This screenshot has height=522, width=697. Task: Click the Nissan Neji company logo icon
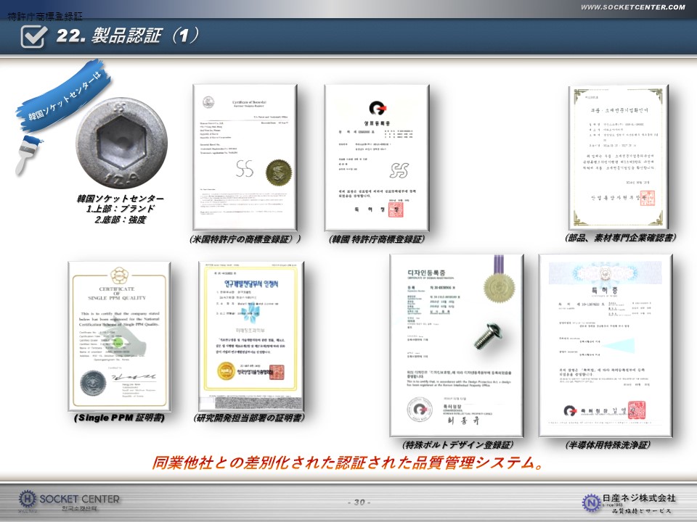pos(591,501)
